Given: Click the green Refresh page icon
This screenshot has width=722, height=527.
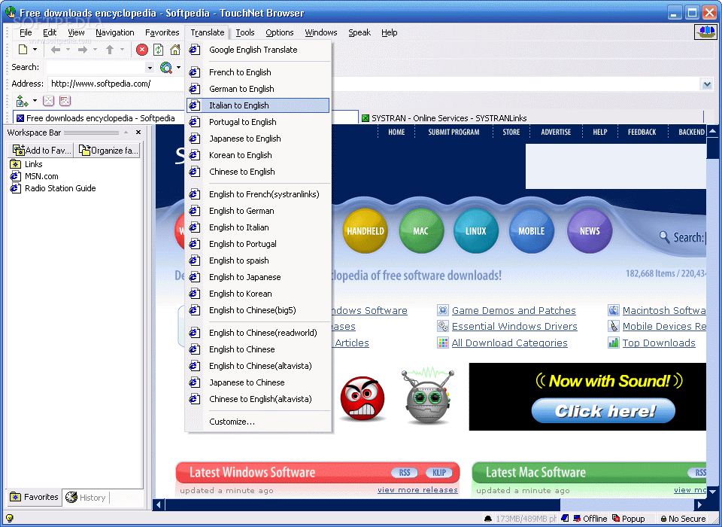Looking at the screenshot, I should 159,50.
